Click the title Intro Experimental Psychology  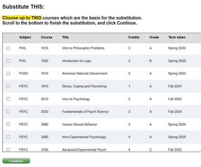(x=84, y=137)
